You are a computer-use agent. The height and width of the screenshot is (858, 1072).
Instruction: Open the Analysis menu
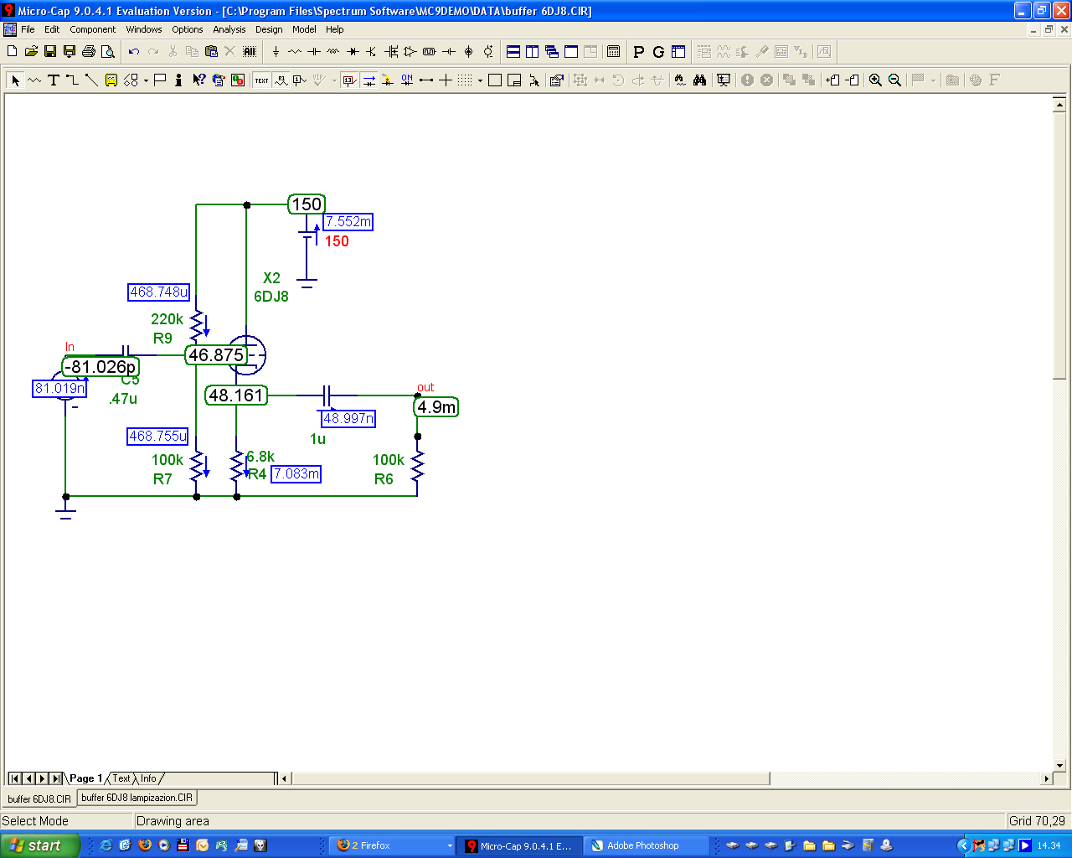(x=229, y=29)
